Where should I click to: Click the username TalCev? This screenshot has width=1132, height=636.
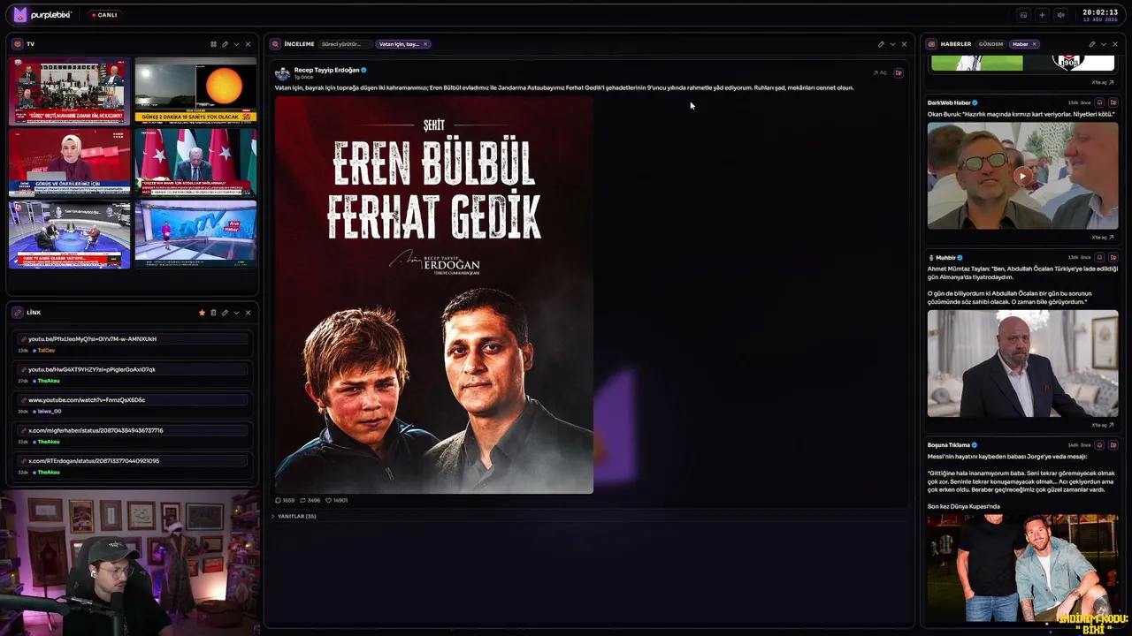[46, 351]
